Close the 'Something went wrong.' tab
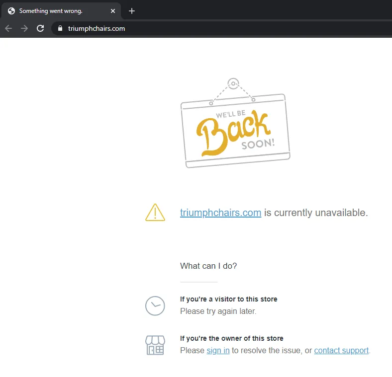Image resolution: width=392 pixels, height=377 pixels. click(113, 11)
